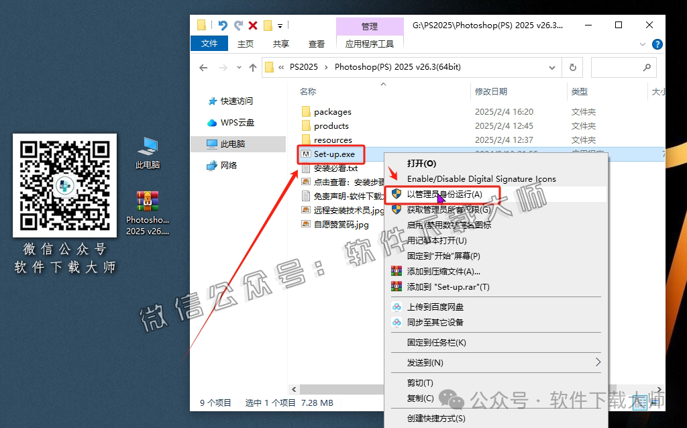Click the refresh icon beside the address bar
Screen dimensions: 687x428
(572, 67)
